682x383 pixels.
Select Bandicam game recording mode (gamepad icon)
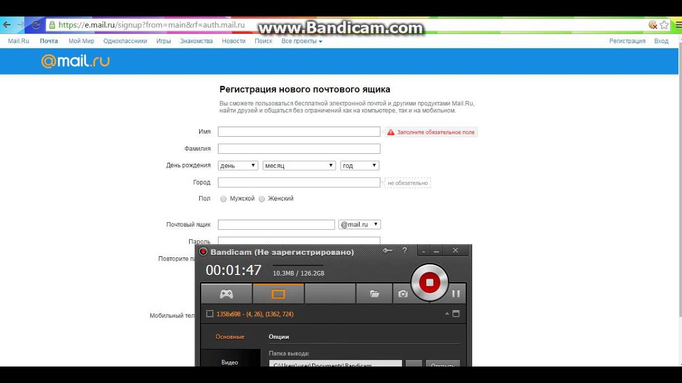[226, 294]
